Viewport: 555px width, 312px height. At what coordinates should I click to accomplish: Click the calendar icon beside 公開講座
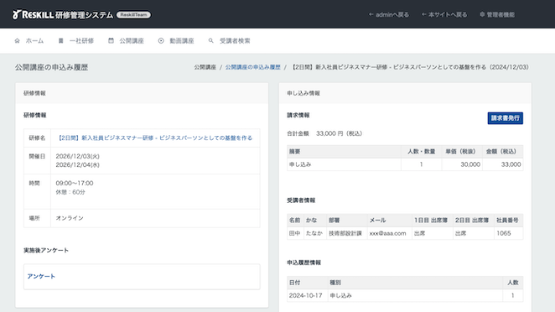pos(111,41)
